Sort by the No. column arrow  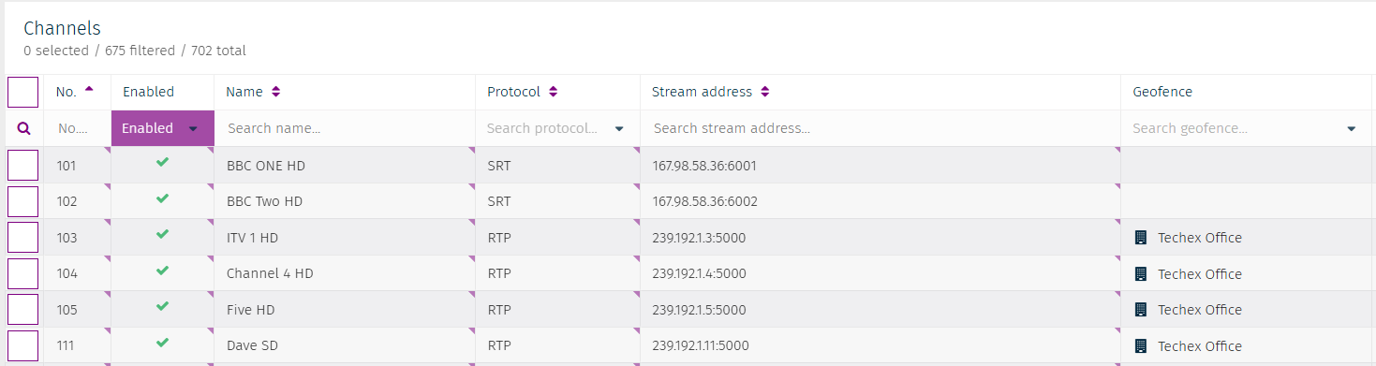click(x=89, y=89)
